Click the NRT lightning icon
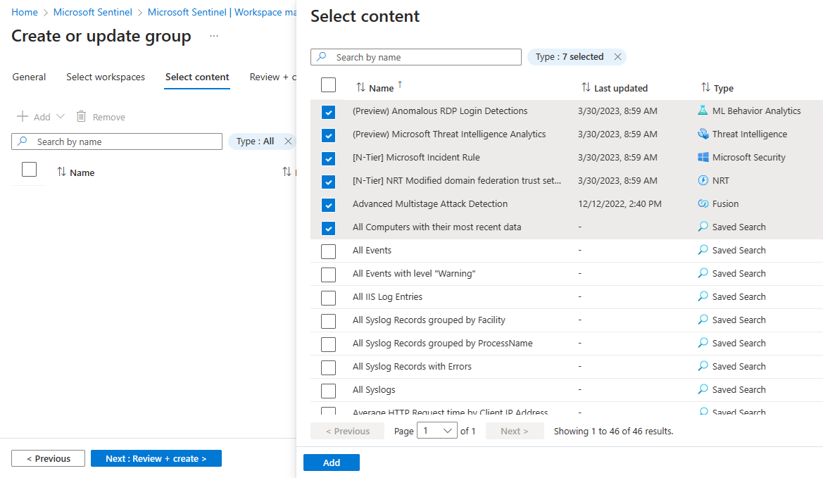 pyautogui.click(x=702, y=180)
